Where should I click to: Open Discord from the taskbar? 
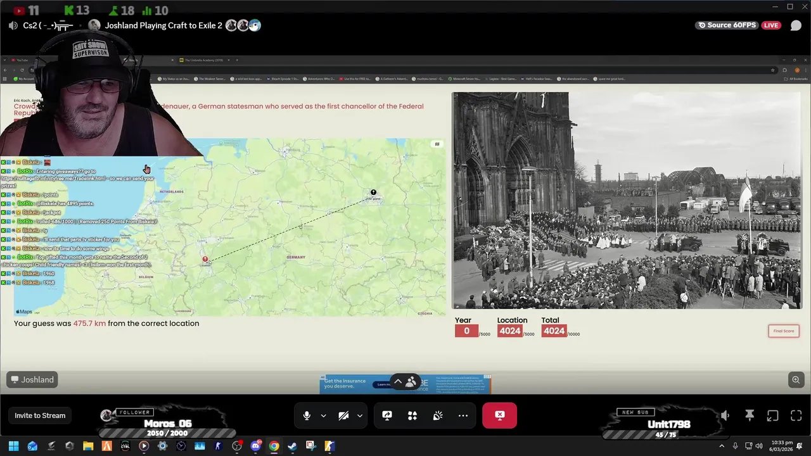[256, 446]
